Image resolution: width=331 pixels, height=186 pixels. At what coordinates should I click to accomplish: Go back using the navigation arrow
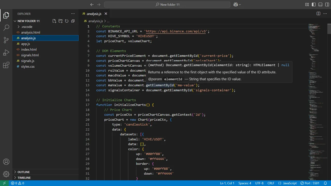coord(92,4)
